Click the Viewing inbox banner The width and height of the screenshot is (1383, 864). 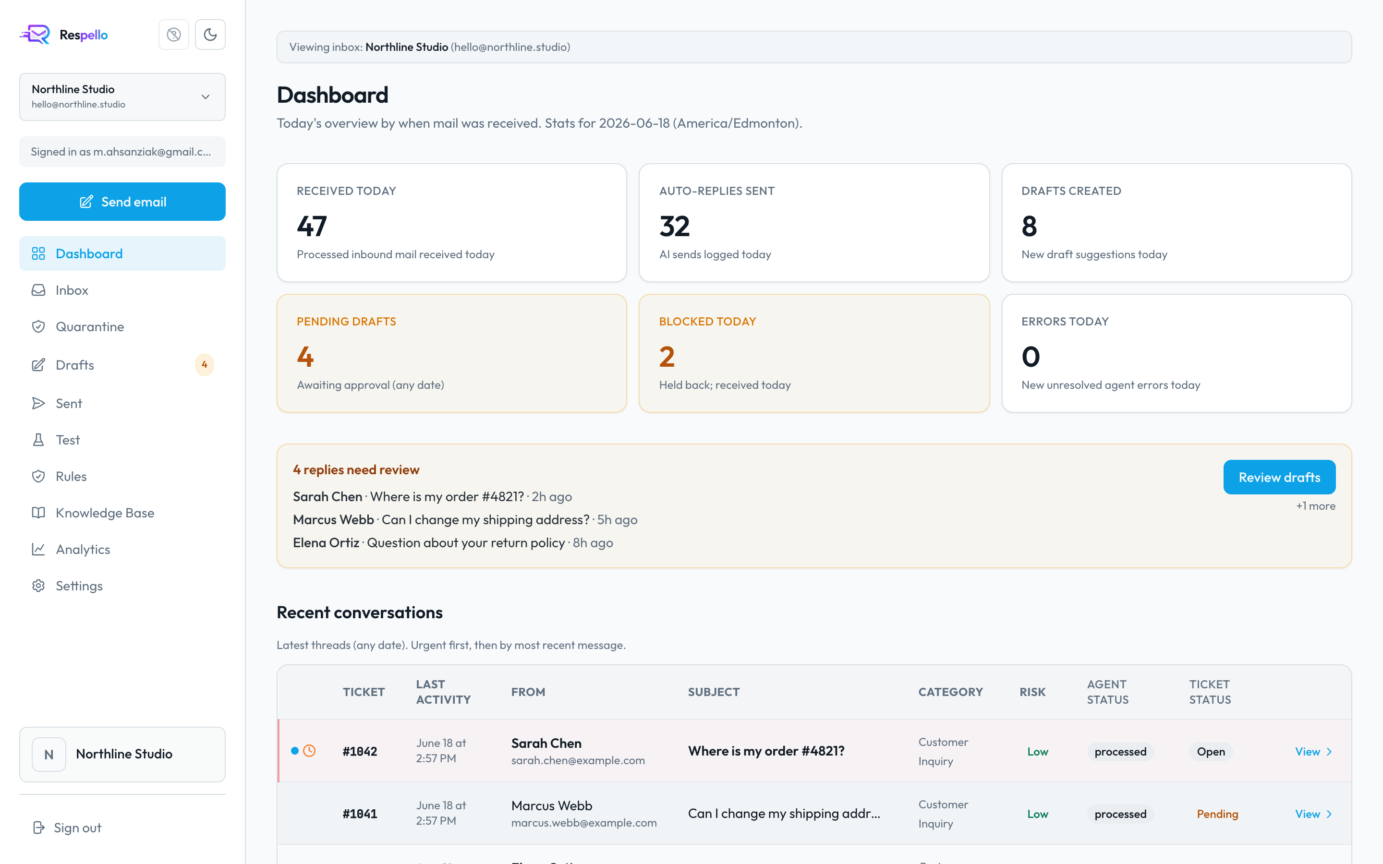pos(814,47)
